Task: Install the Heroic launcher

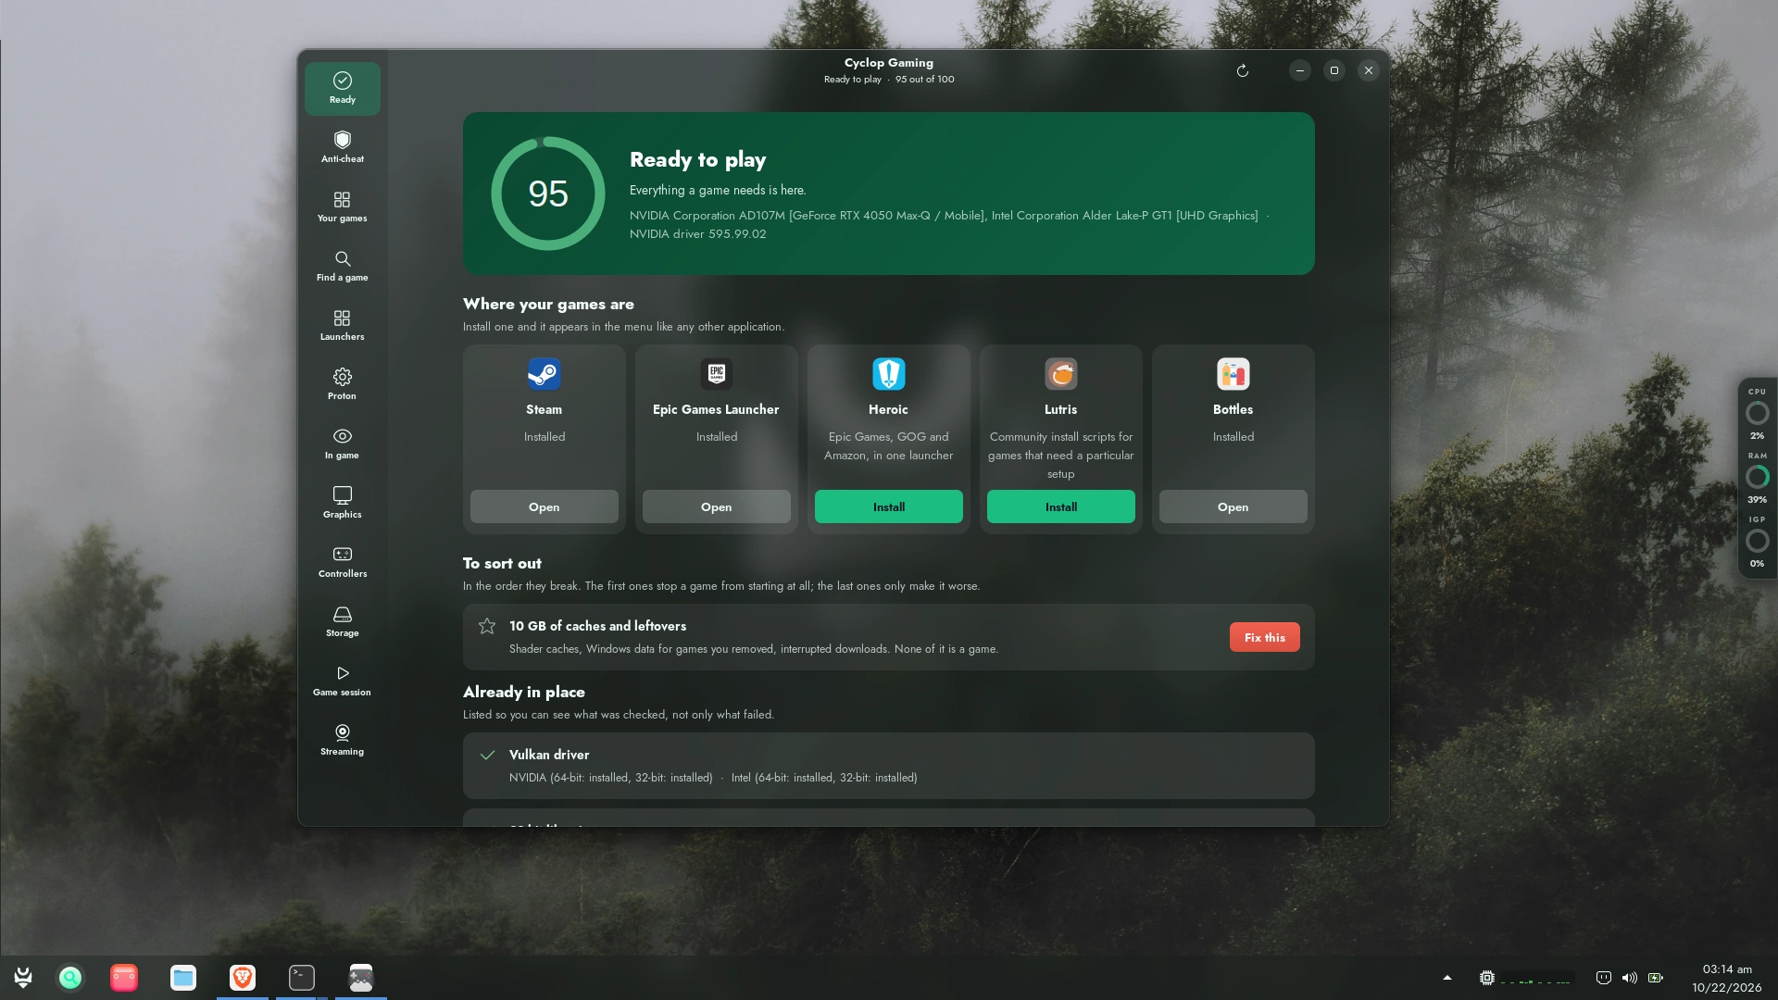Action: pyautogui.click(x=888, y=506)
